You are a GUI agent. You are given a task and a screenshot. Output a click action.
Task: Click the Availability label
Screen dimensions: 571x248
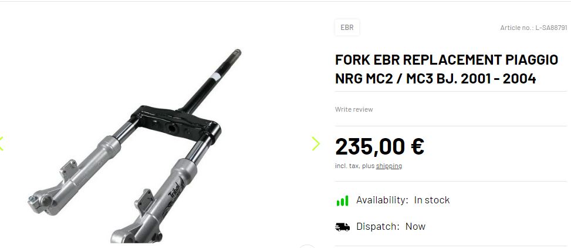[383, 200]
